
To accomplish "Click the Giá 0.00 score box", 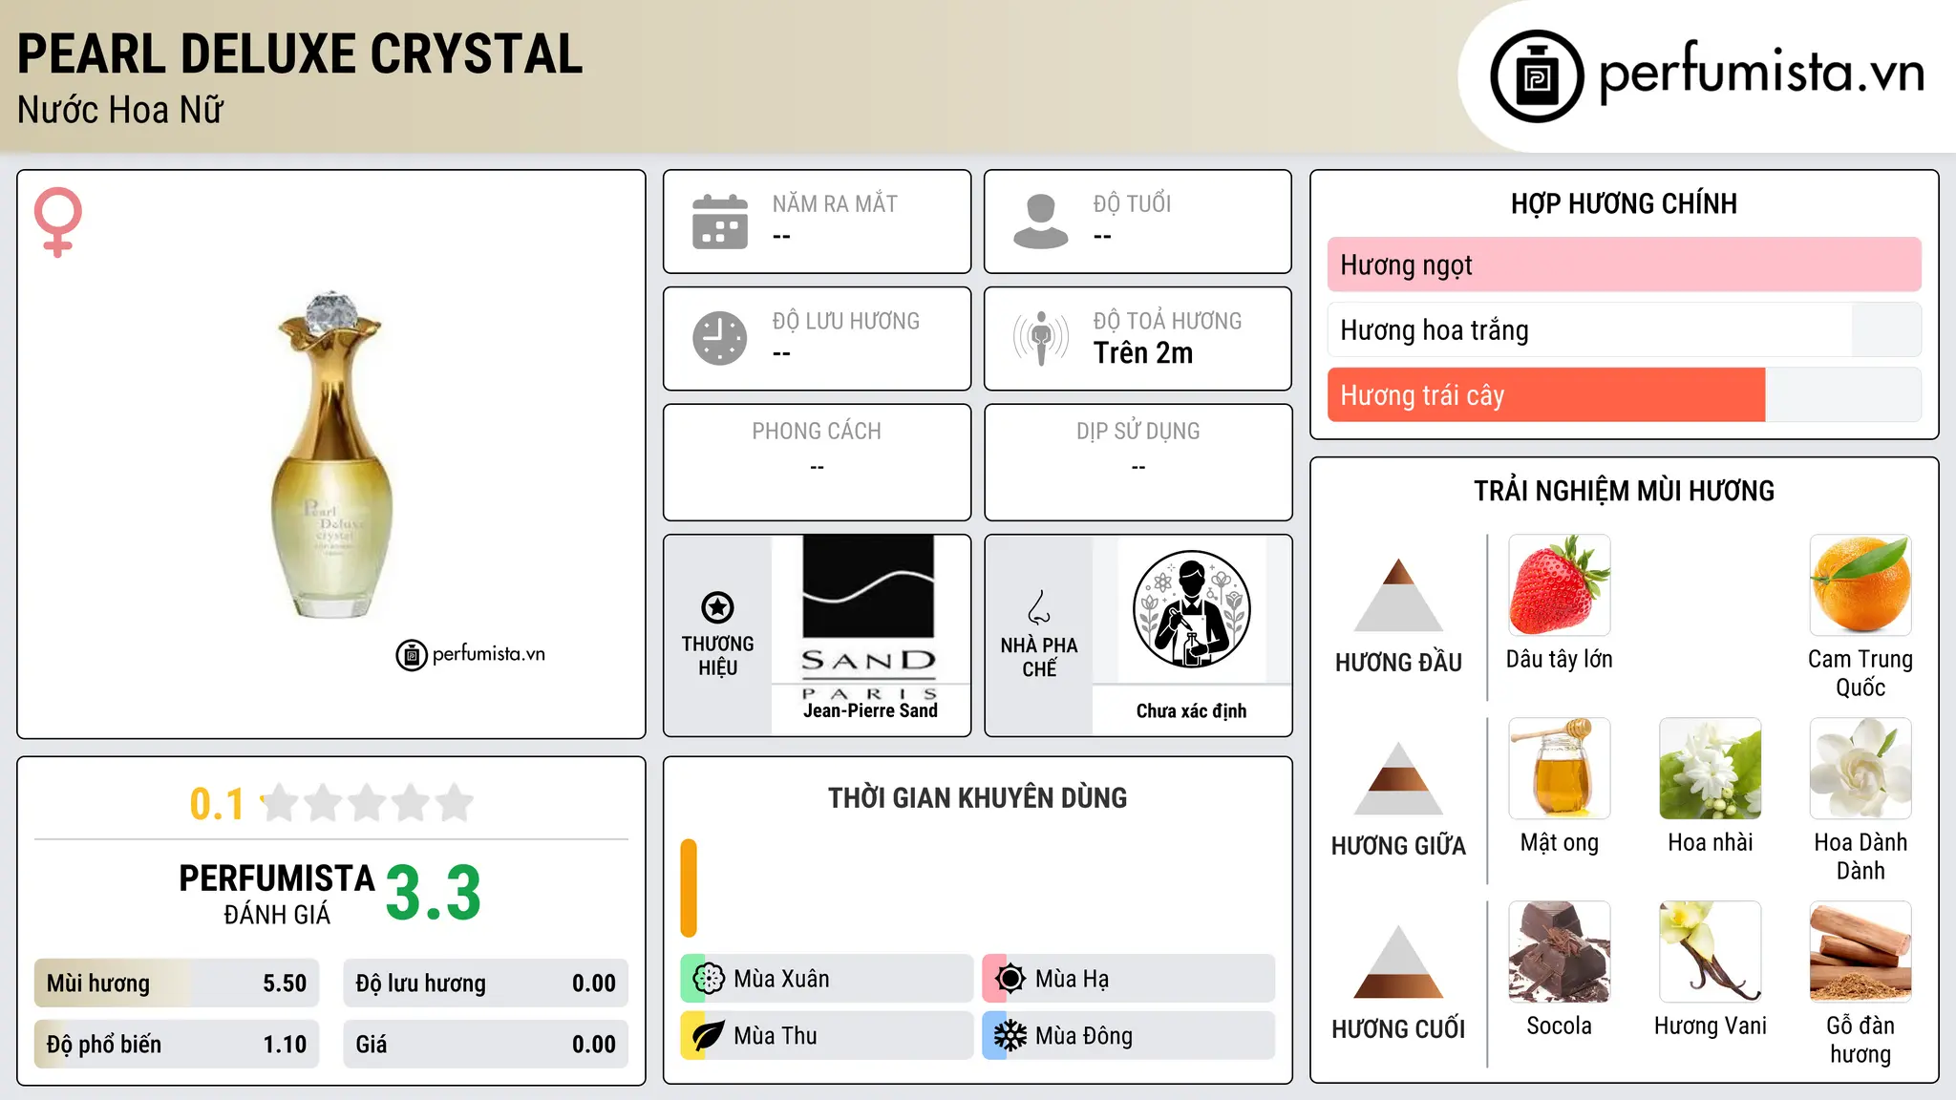I will (x=485, y=1045).
